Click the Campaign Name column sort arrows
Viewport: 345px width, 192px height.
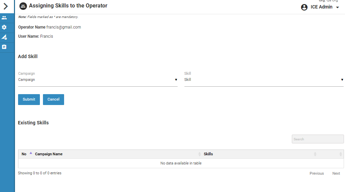click(x=199, y=154)
